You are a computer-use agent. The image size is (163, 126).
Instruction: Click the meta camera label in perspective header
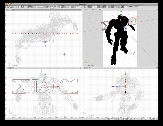[x=94, y=10]
